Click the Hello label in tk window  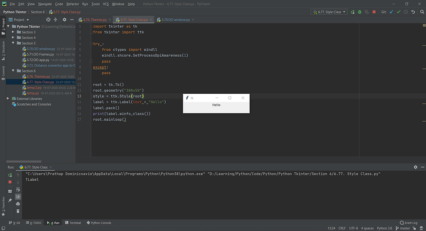tap(216, 105)
